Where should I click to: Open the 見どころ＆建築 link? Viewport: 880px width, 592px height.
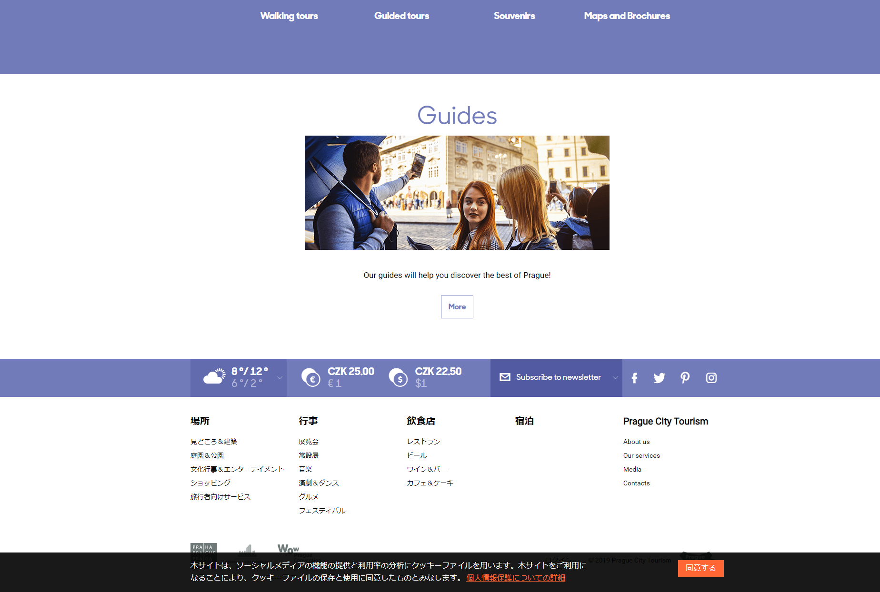tap(214, 442)
